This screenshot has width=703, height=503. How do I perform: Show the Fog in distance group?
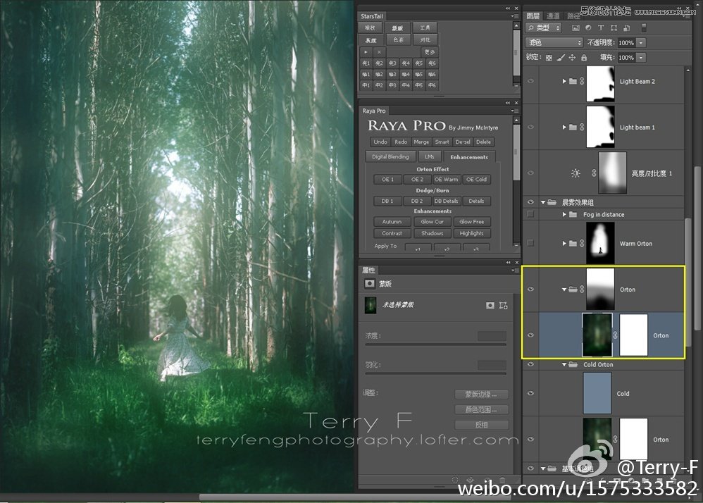(531, 214)
